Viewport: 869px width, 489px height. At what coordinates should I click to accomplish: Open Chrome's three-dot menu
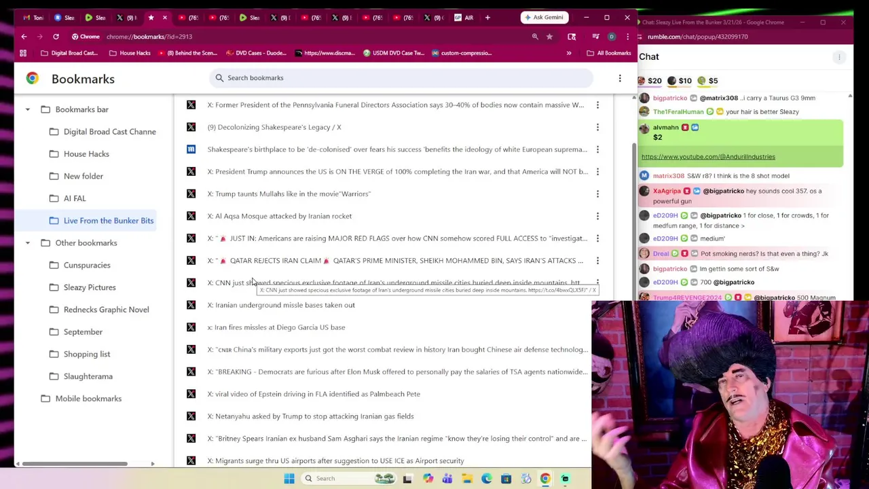628,37
